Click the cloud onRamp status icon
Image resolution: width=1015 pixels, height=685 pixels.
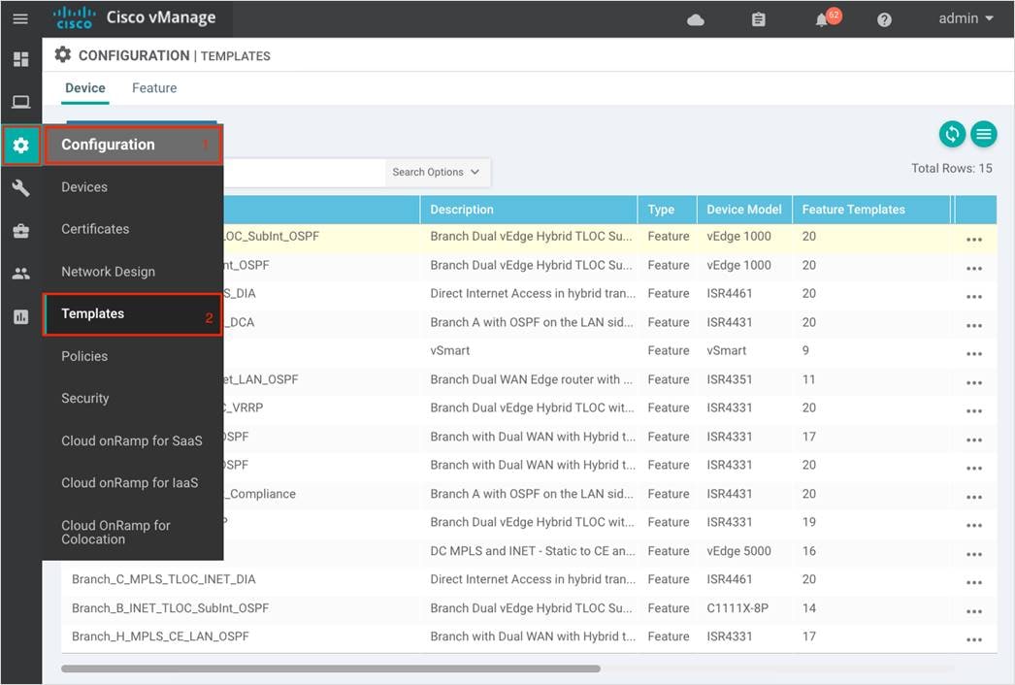[x=695, y=20]
